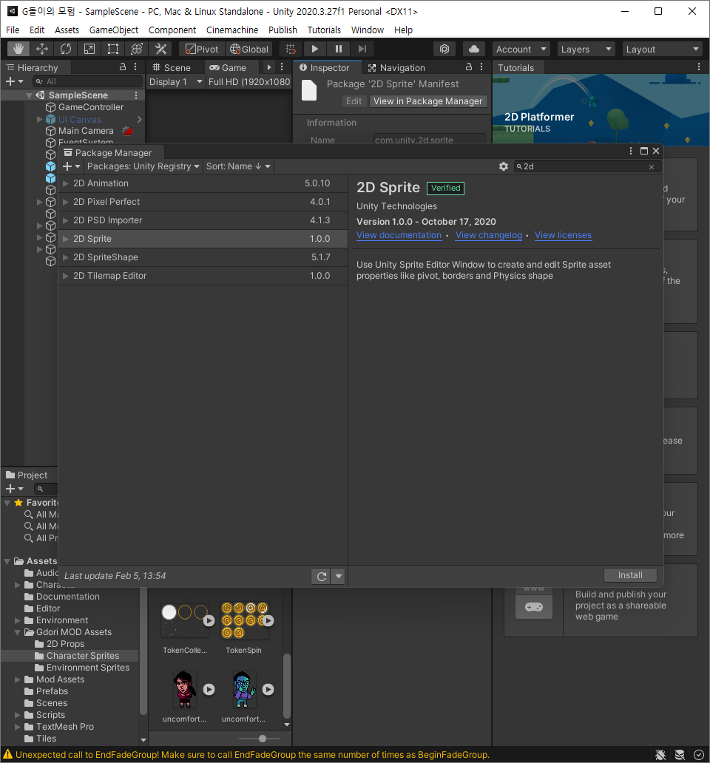Select Main Camera in Hierarchy
710x763 pixels.
tap(86, 131)
